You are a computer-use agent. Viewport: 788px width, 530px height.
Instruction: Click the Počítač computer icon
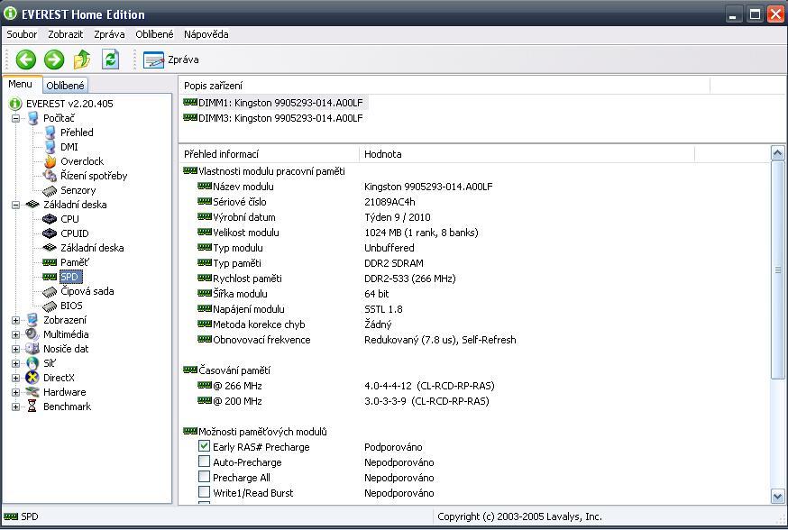32,118
